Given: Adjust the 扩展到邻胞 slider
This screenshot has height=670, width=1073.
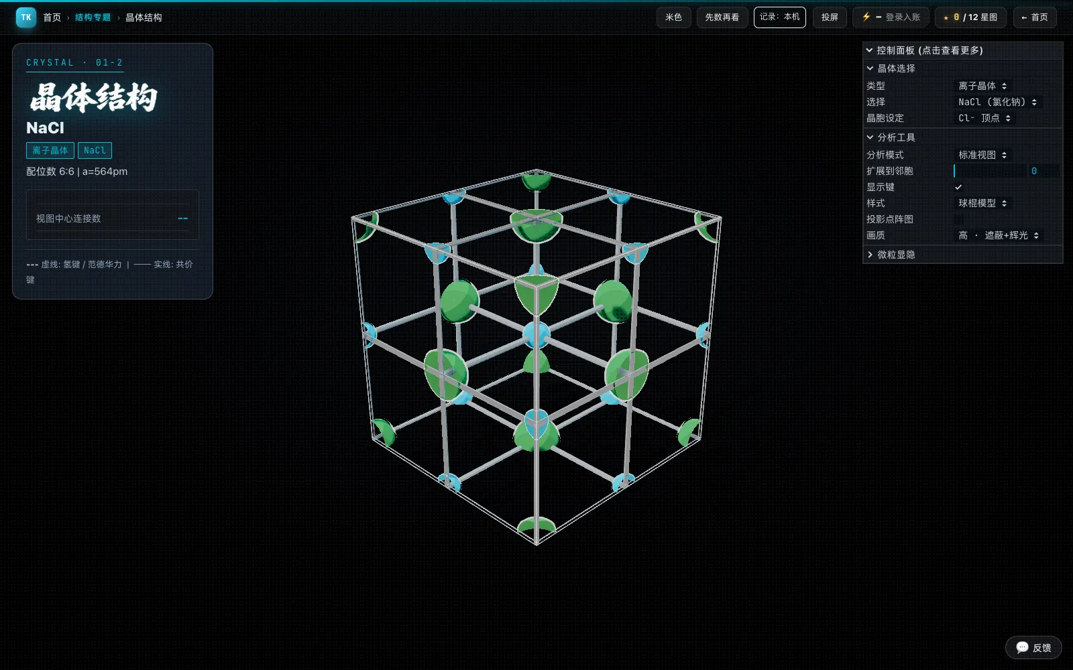Looking at the screenshot, I should (990, 171).
